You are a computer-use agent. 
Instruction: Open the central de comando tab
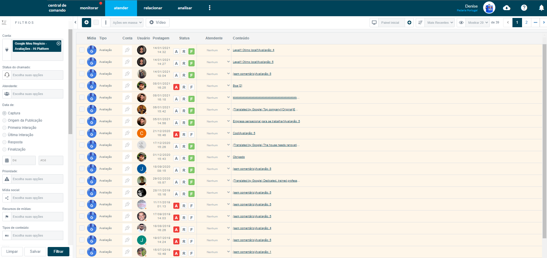click(x=57, y=8)
